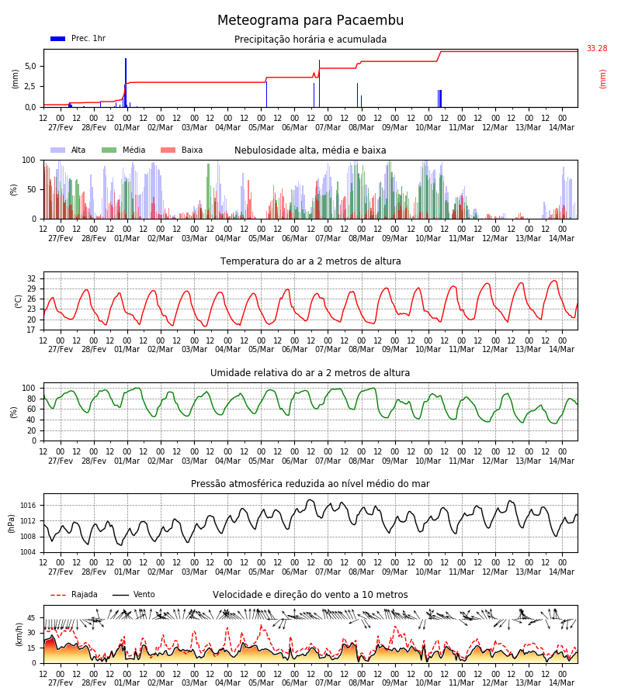Click the Vento black line legend marker

120,595
